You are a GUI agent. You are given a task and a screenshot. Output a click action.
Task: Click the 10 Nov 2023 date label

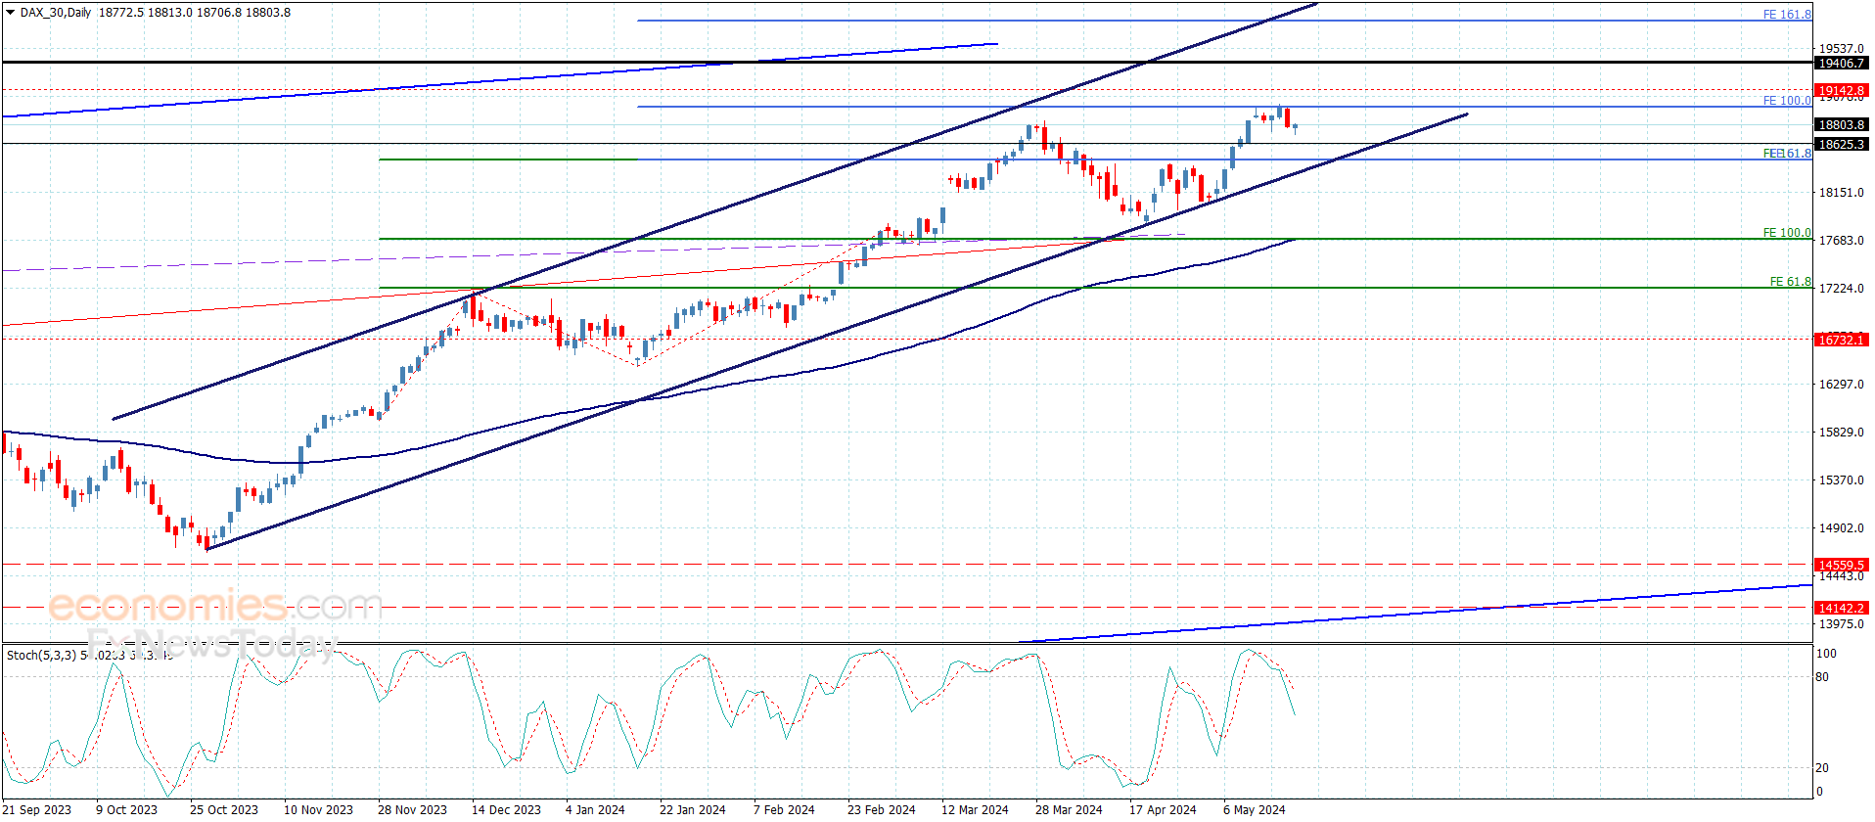tap(318, 809)
